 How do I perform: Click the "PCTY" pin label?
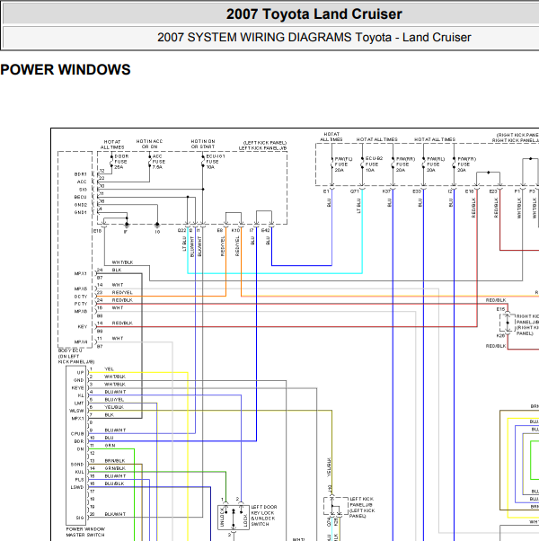point(81,304)
